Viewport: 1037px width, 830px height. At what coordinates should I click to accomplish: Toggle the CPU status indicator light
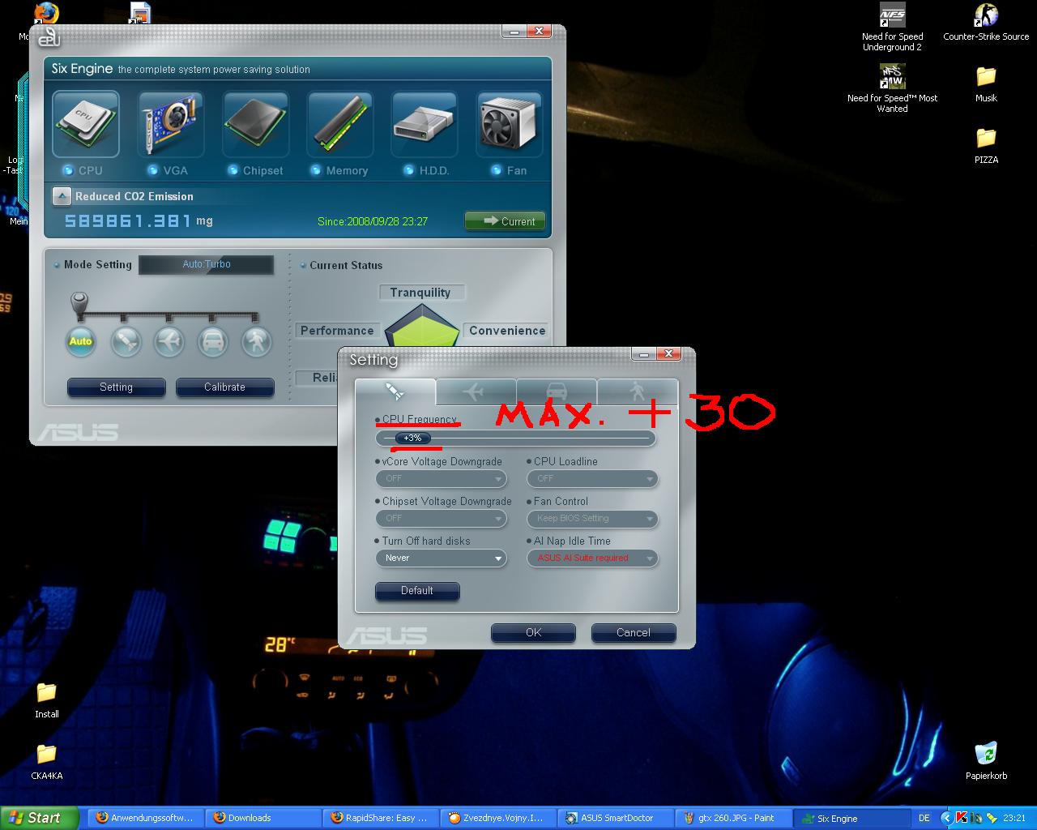(x=68, y=170)
